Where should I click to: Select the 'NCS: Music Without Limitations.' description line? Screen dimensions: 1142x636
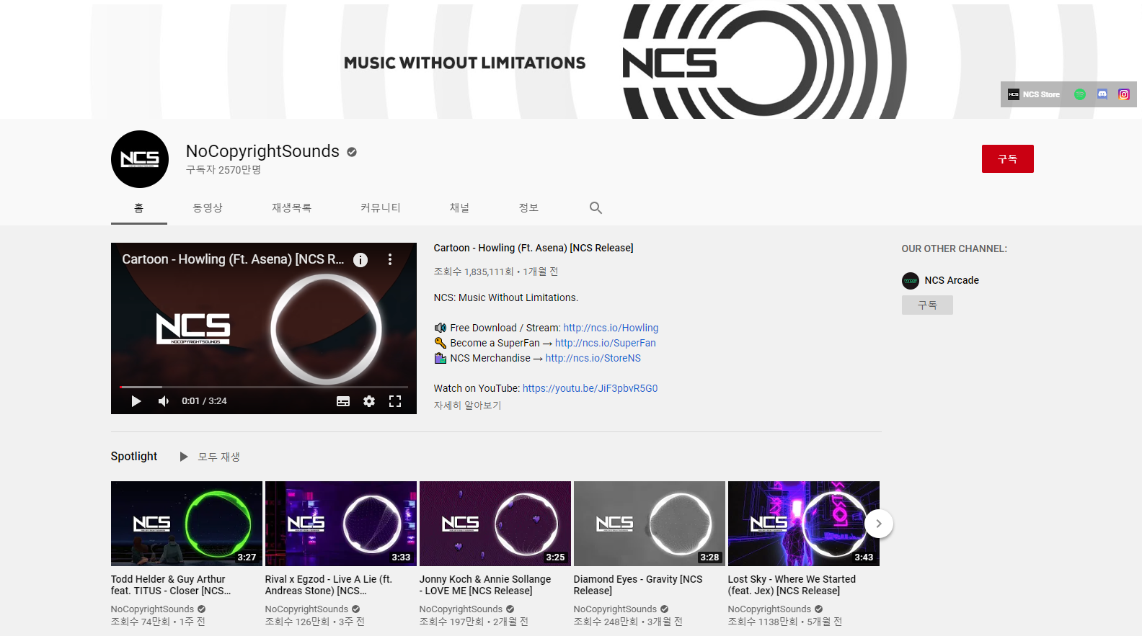(506, 297)
